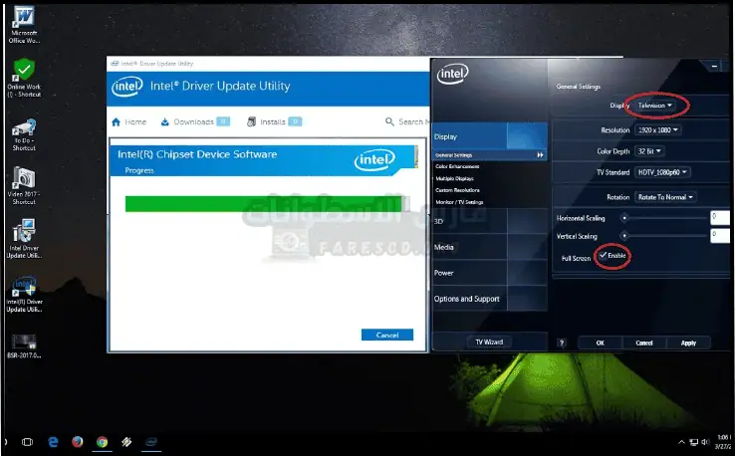Open Google Chrome from the taskbar
This screenshot has width=735, height=456.
click(x=102, y=441)
